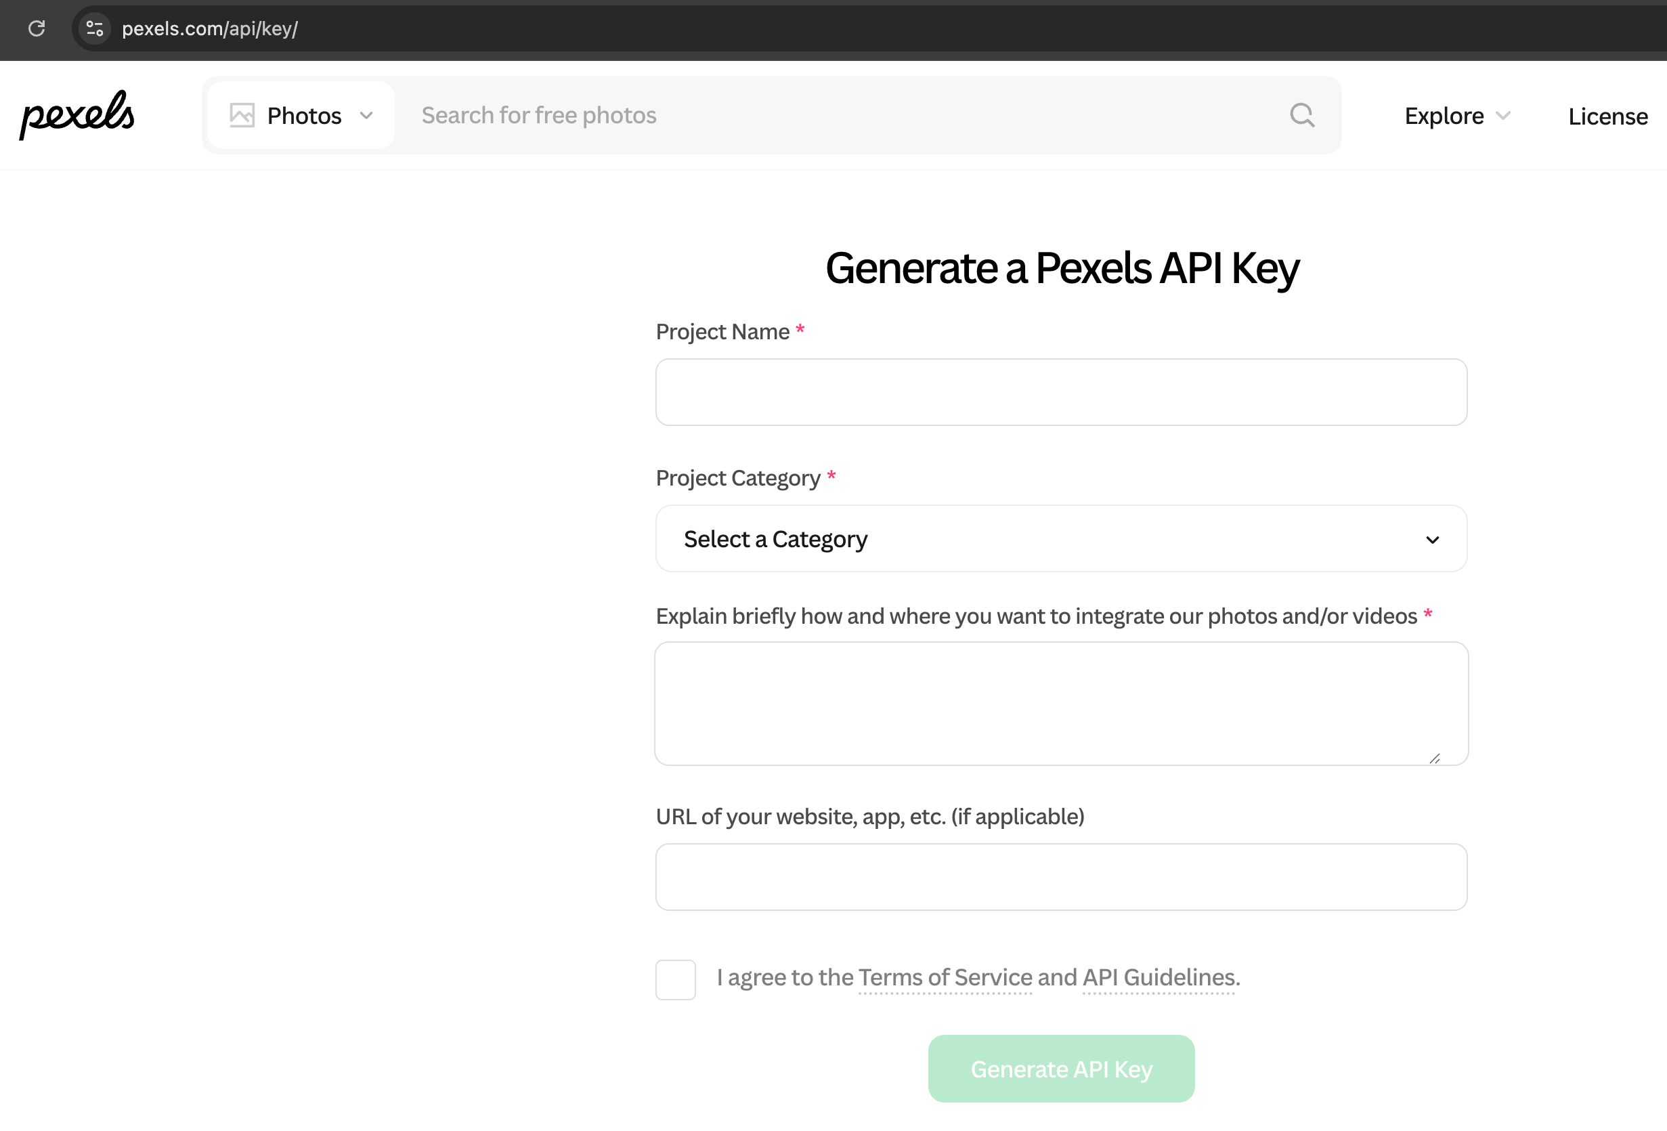Expand the Explore menu
Image resolution: width=1667 pixels, height=1131 pixels.
[1458, 116]
